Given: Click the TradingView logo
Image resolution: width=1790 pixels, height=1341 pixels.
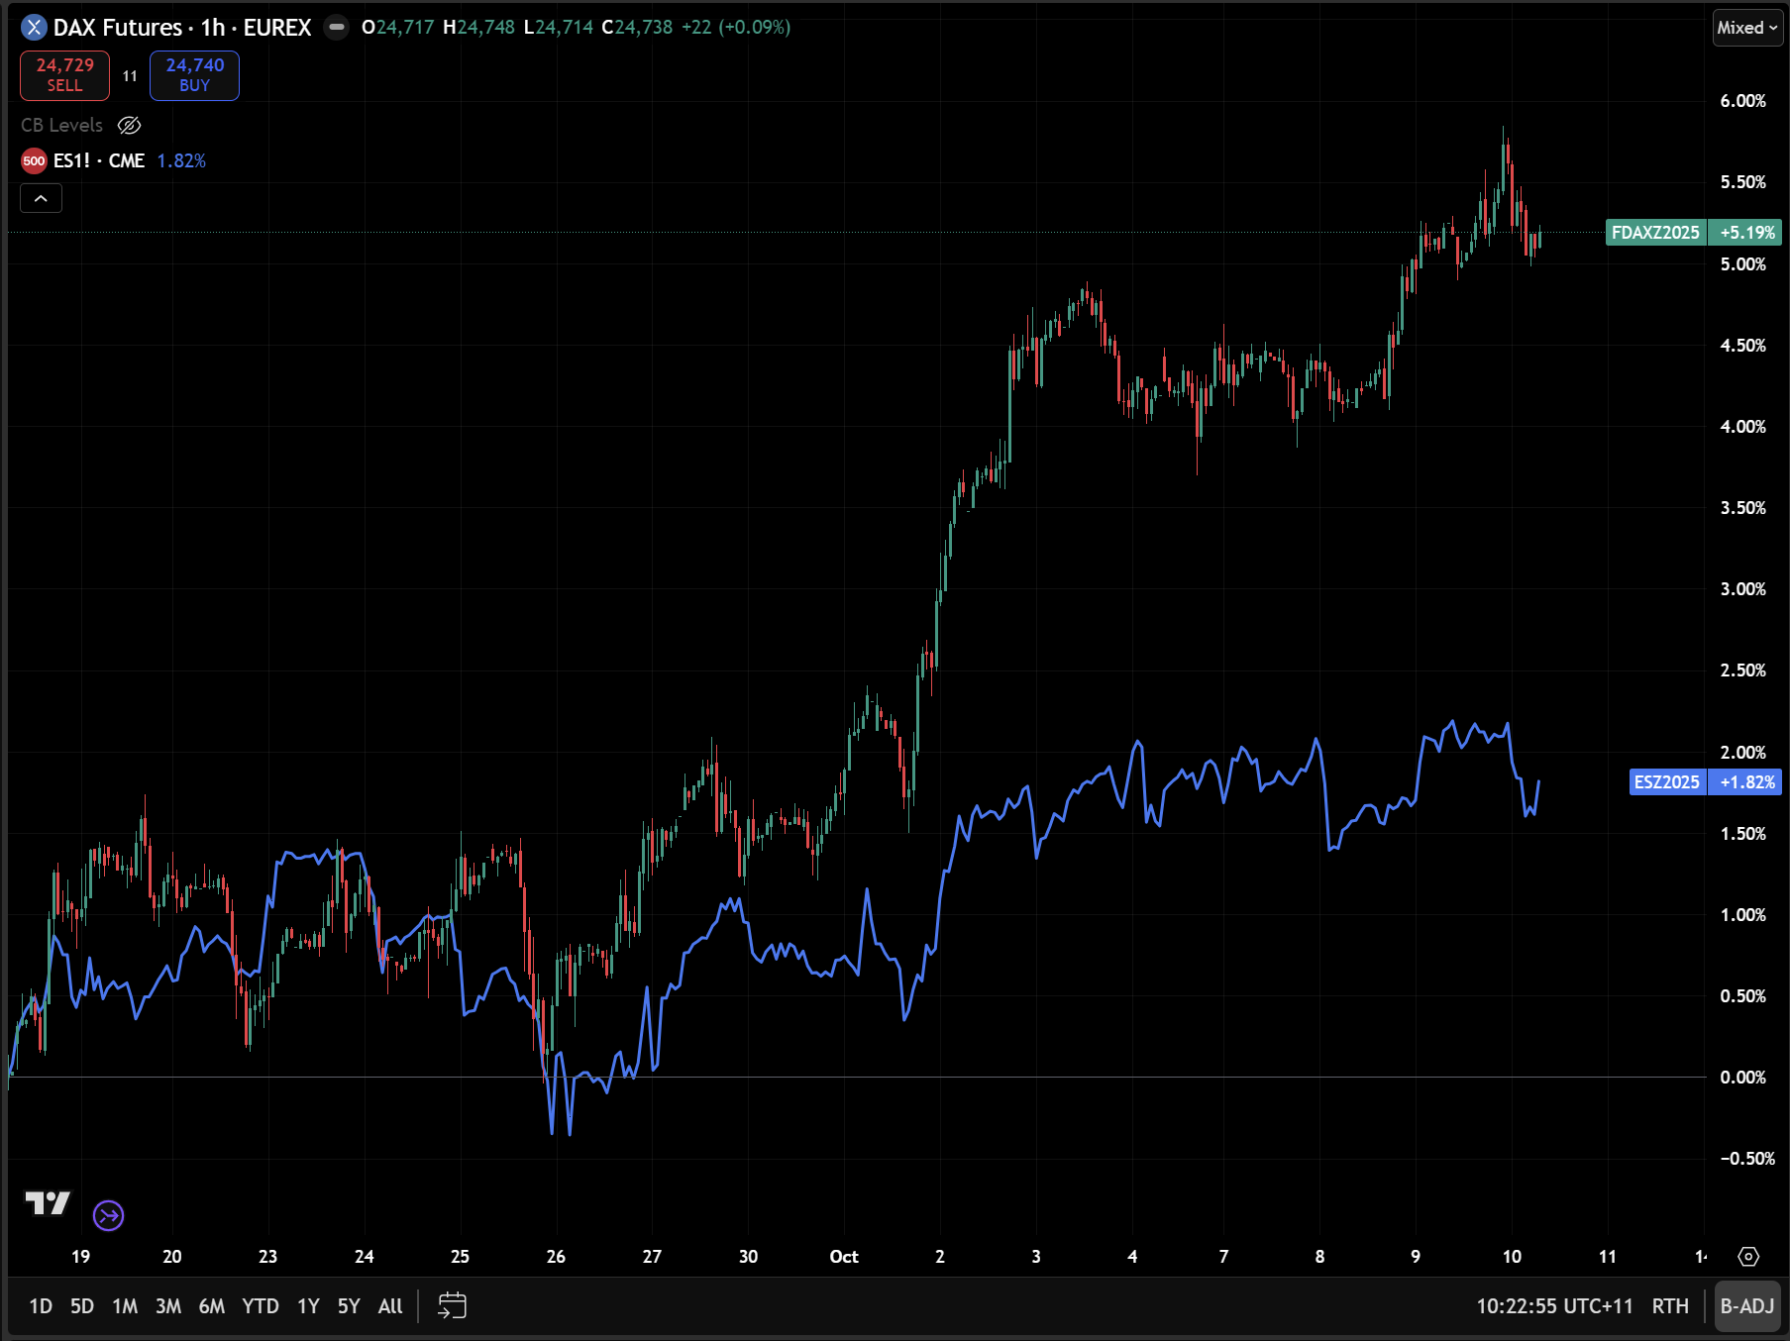Looking at the screenshot, I should (x=48, y=1202).
